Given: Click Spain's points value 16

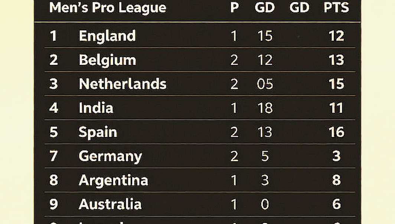Looking at the screenshot, I should pyautogui.click(x=336, y=132).
